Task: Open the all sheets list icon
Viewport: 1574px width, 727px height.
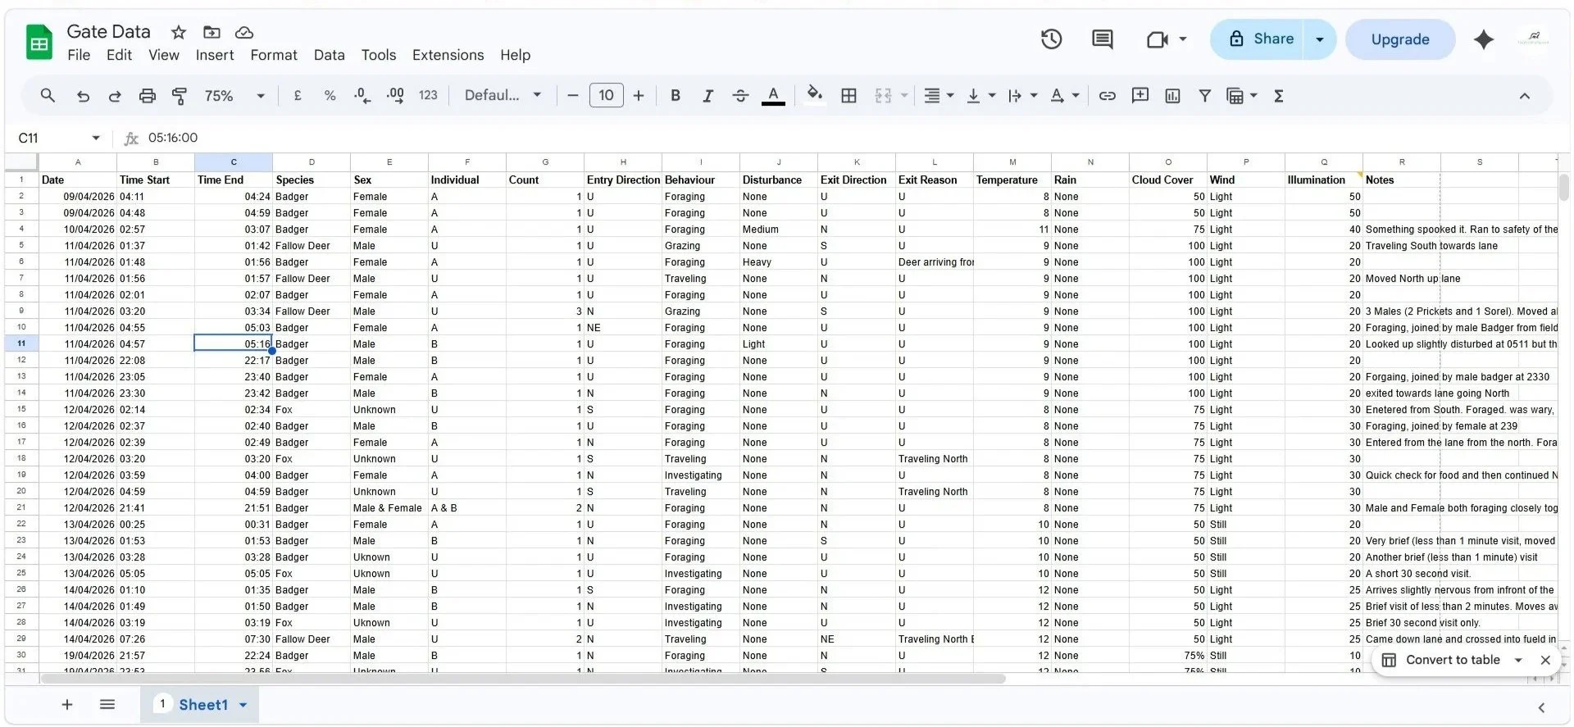Action: click(x=107, y=705)
